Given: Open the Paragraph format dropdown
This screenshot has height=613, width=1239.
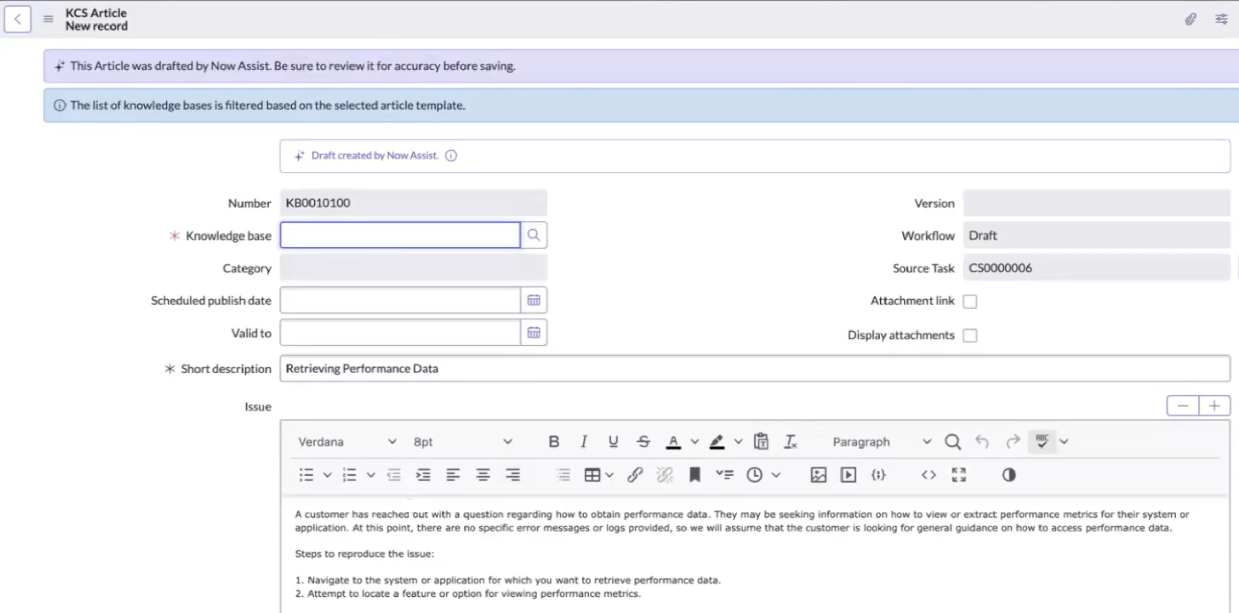Looking at the screenshot, I should (881, 442).
